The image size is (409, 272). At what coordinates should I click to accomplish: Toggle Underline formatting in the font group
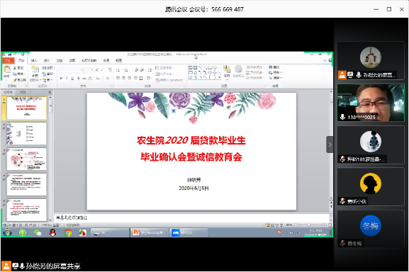click(x=72, y=78)
